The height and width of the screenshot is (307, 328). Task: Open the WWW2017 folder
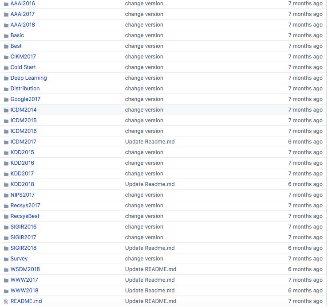coord(24,280)
